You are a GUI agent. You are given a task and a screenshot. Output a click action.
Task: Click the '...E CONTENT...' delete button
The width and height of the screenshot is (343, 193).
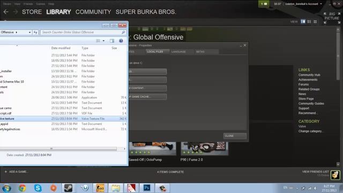pyautogui.click(x=147, y=88)
